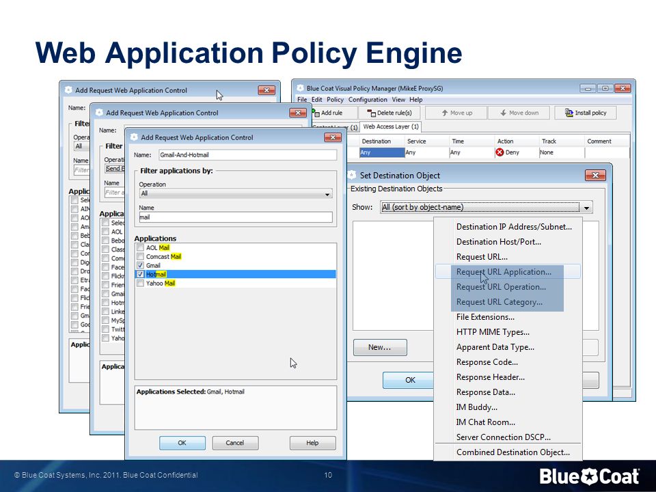Close the Set Destination Object dialog
This screenshot has width=656, height=492.
(x=595, y=175)
